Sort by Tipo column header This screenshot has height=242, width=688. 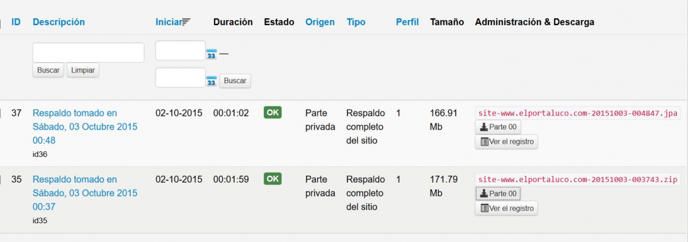[356, 22]
